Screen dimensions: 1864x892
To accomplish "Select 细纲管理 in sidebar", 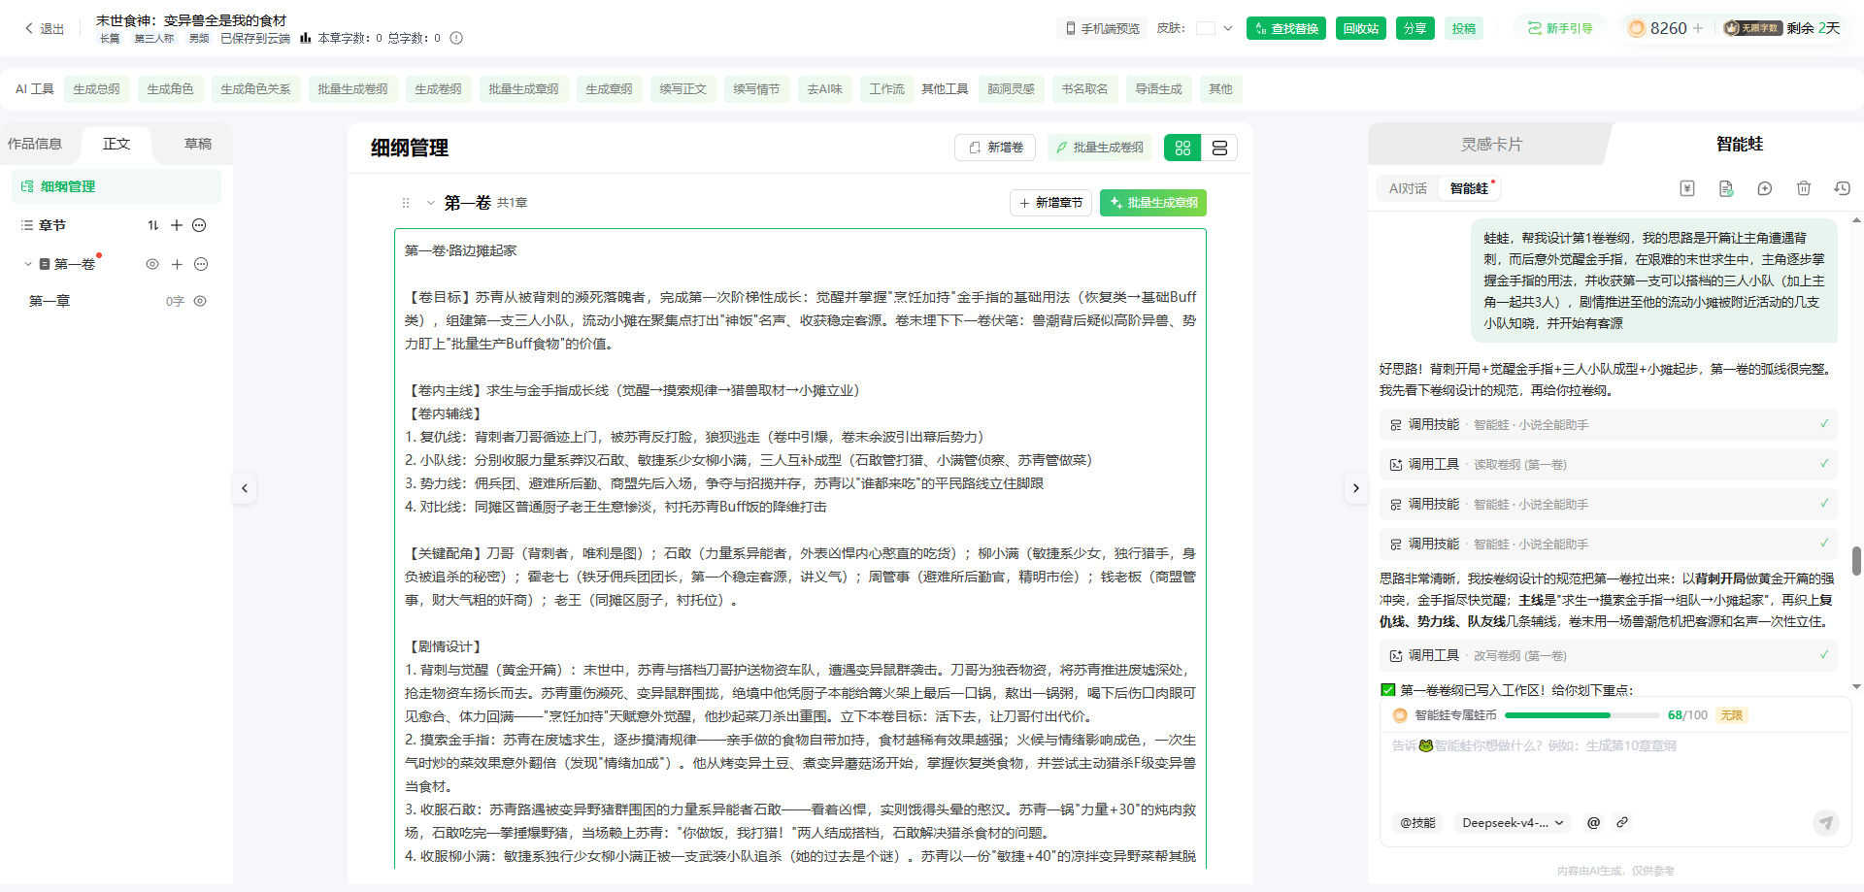I will [x=116, y=186].
